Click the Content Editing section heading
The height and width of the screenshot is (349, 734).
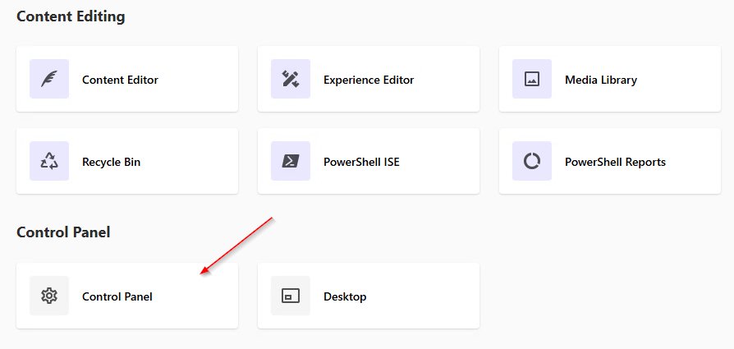pyautogui.click(x=71, y=16)
